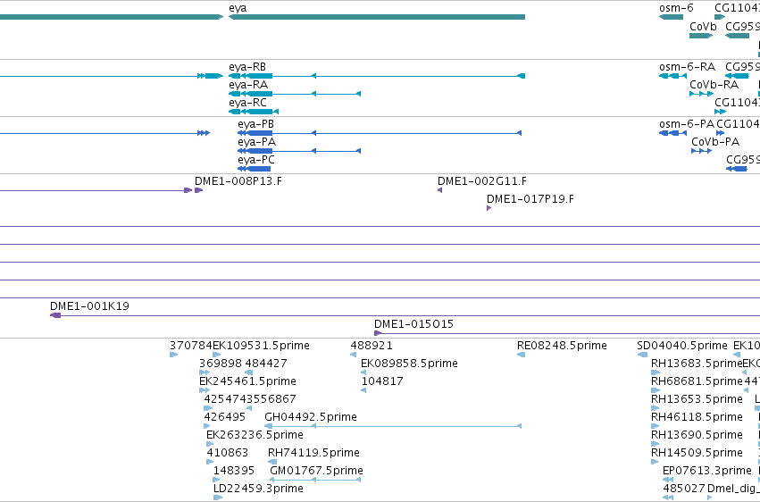Click the GM01767.5prime EST label
This screenshot has width=760, height=502.
click(x=316, y=471)
